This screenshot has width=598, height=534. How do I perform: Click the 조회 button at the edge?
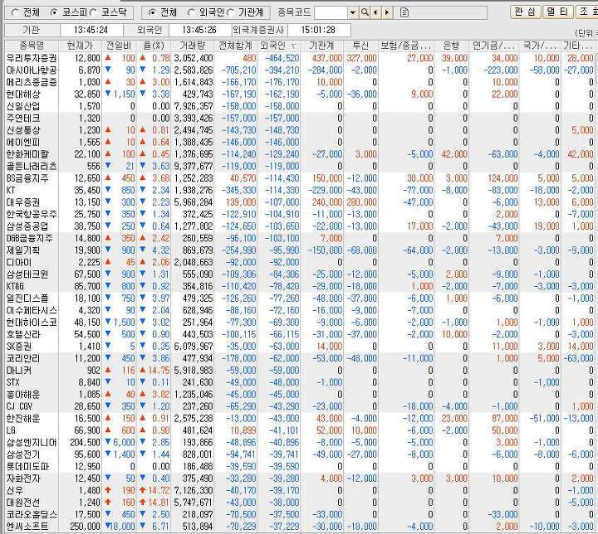click(586, 12)
